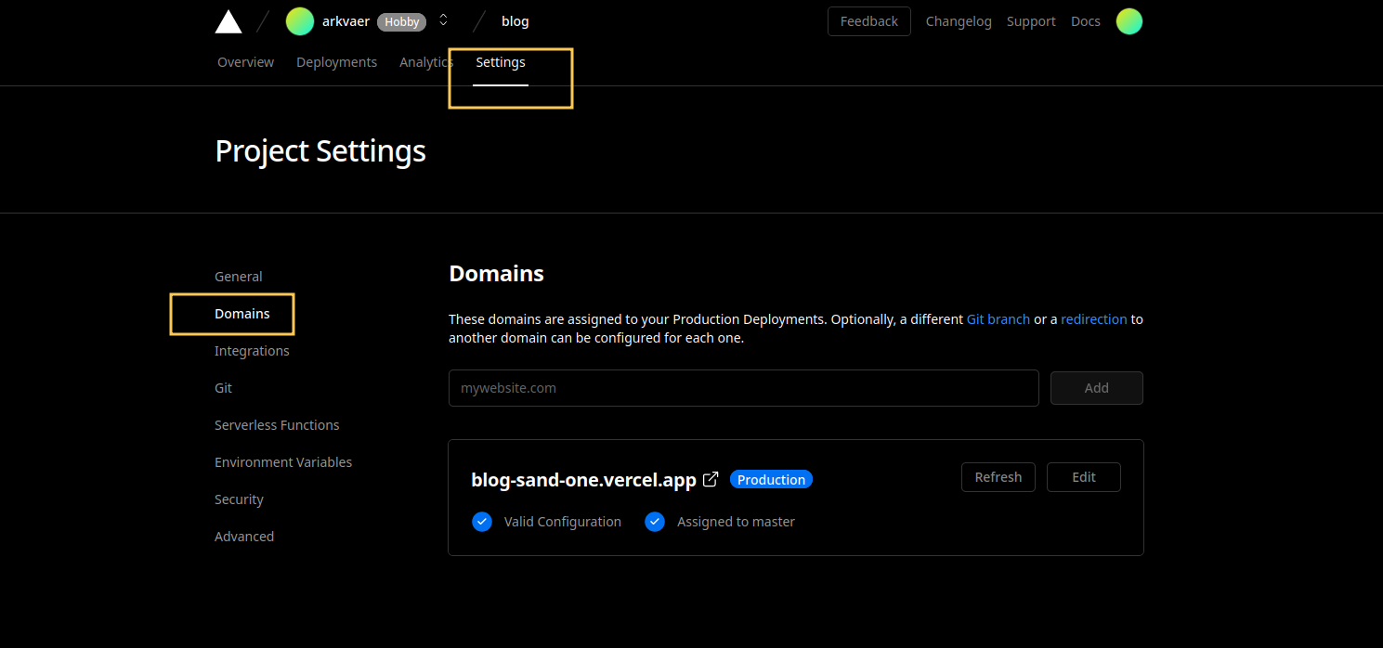Open Integrations settings section

tap(252, 351)
